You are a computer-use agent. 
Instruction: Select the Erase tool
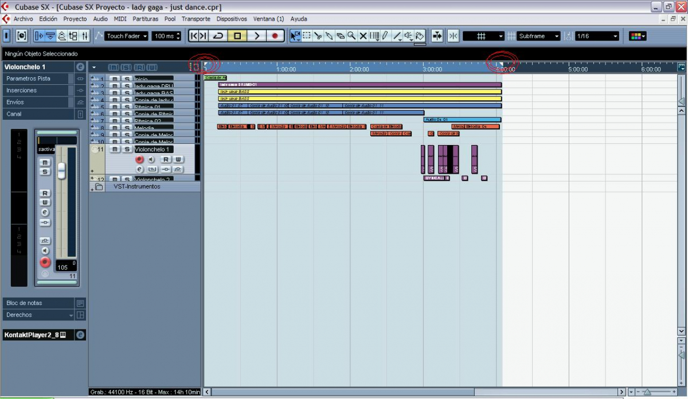(x=340, y=36)
